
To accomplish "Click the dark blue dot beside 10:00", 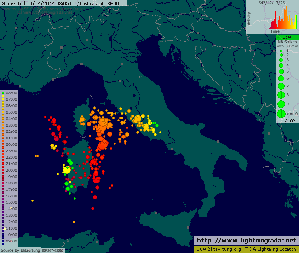I will pos(3,235).
